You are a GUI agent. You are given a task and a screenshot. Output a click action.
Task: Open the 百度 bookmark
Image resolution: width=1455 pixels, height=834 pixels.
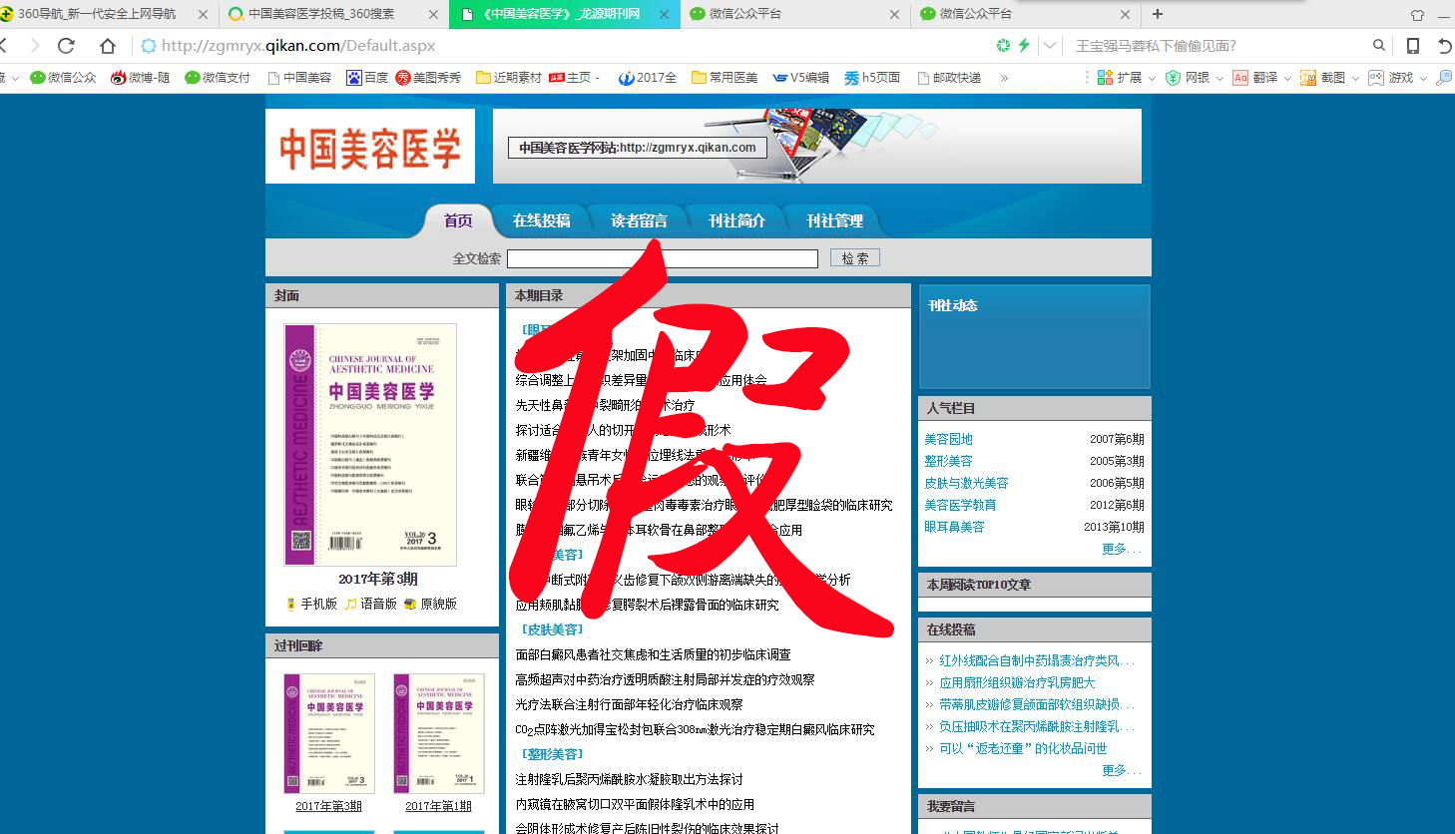point(367,78)
